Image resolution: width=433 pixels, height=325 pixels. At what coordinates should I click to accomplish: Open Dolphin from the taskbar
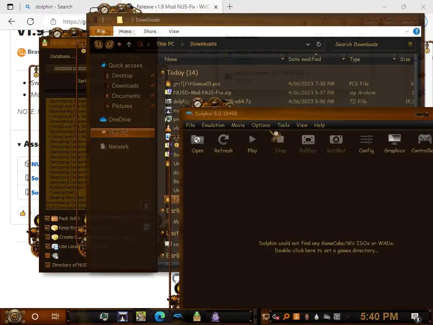pyautogui.click(x=178, y=317)
